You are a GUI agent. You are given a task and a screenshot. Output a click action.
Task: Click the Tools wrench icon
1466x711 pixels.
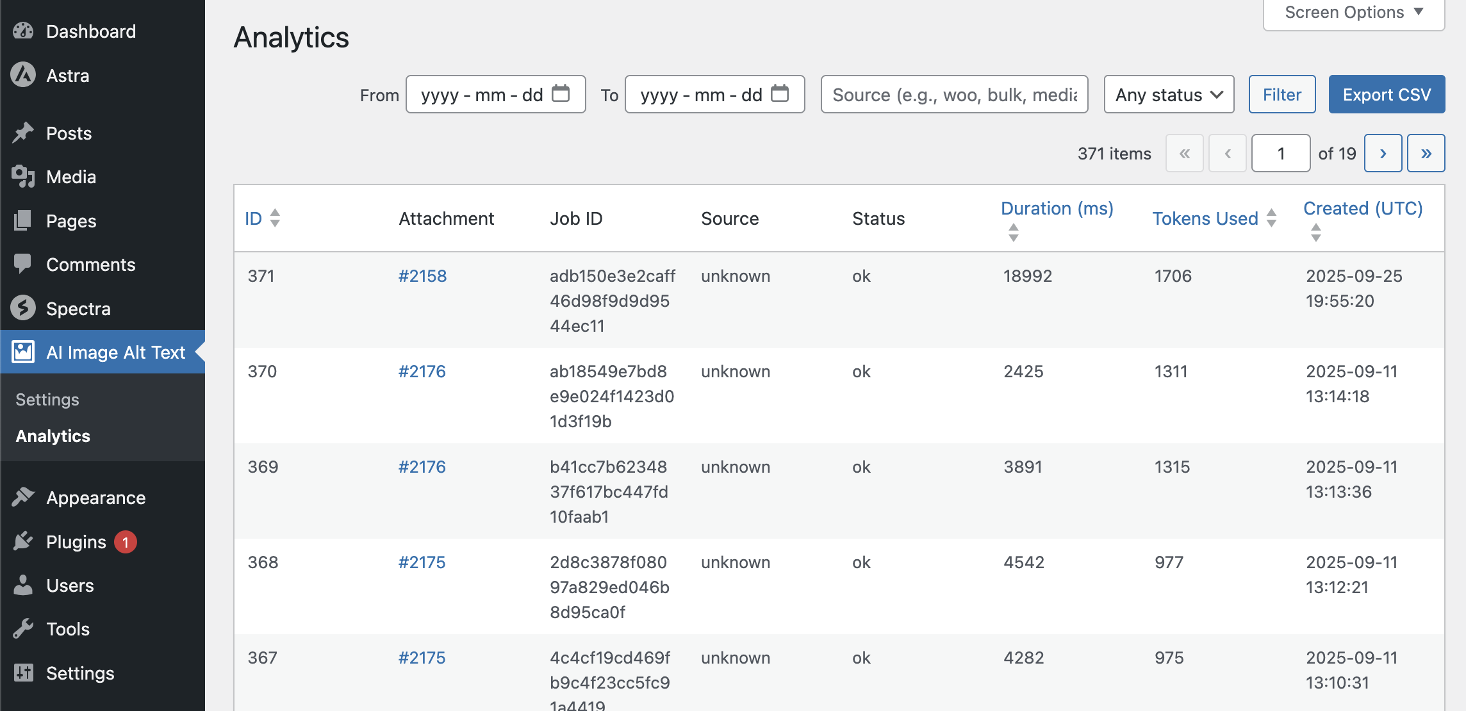pos(23,628)
